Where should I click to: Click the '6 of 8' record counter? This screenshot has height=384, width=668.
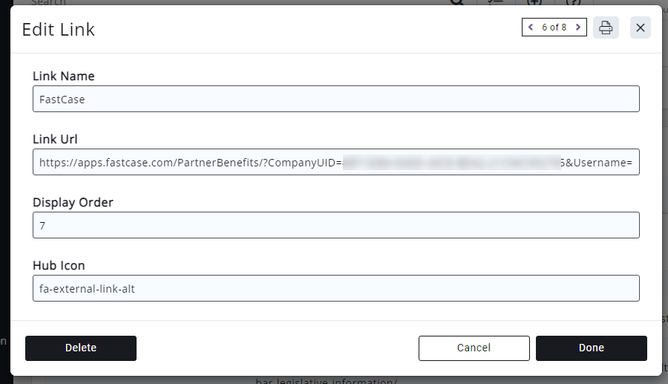[x=554, y=27]
